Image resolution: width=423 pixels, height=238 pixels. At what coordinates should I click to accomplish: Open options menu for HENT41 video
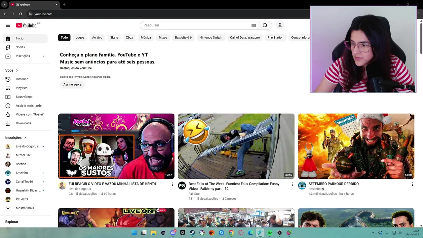coord(173,184)
